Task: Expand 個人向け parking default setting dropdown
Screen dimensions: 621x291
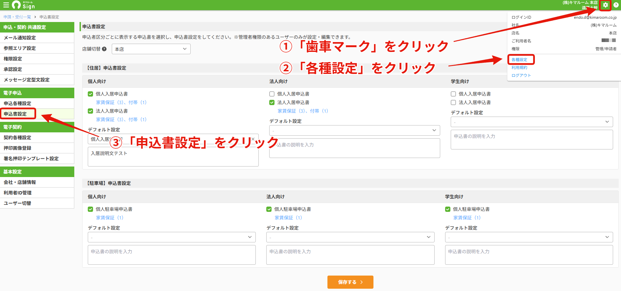Action: point(172,237)
